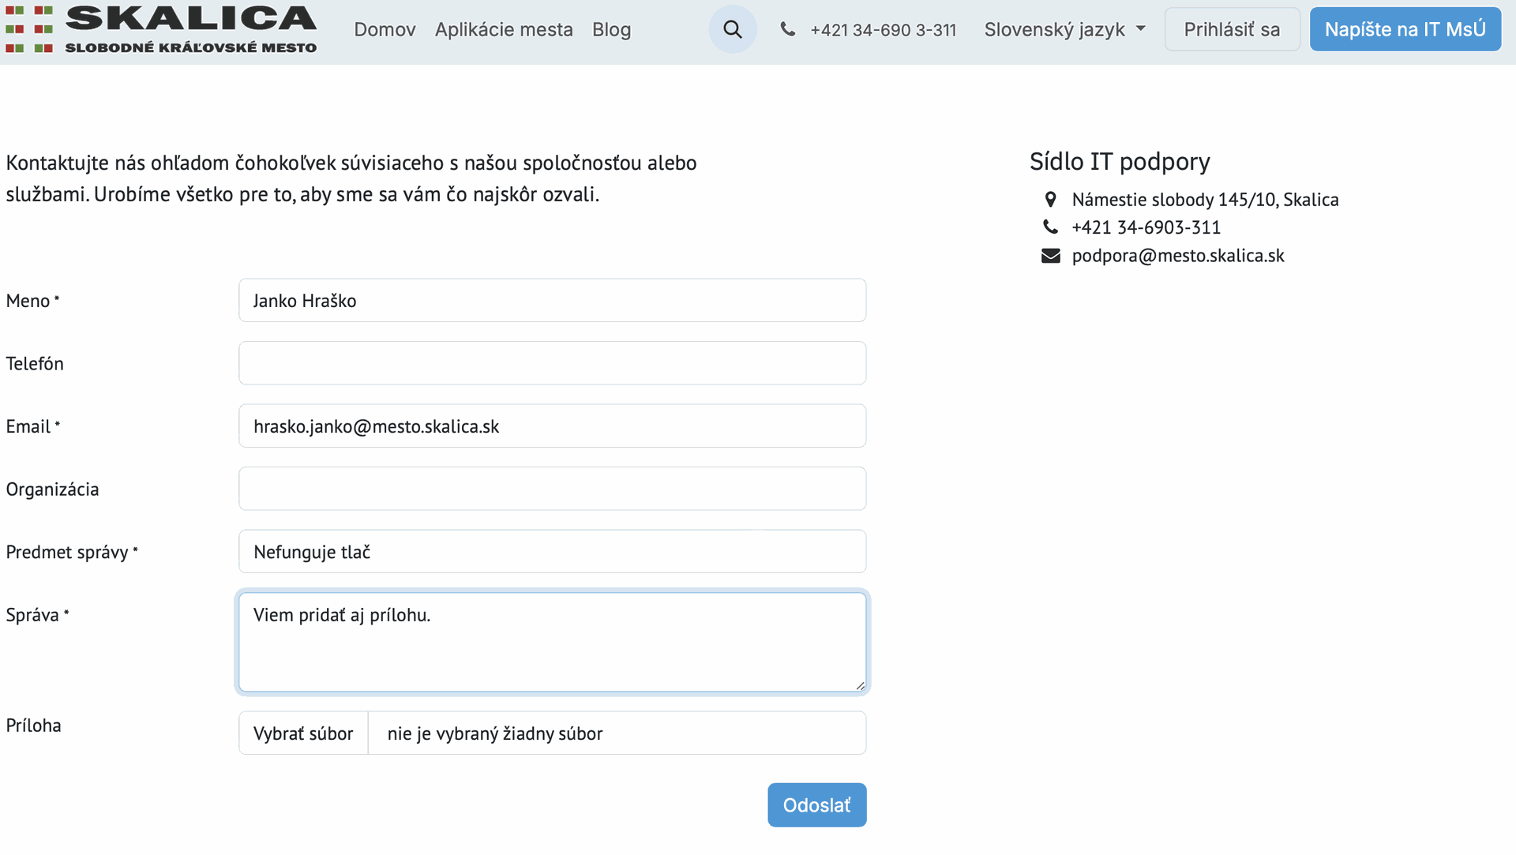Image resolution: width=1516 pixels, height=855 pixels.
Task: Click the search magnifier icon
Action: click(733, 30)
